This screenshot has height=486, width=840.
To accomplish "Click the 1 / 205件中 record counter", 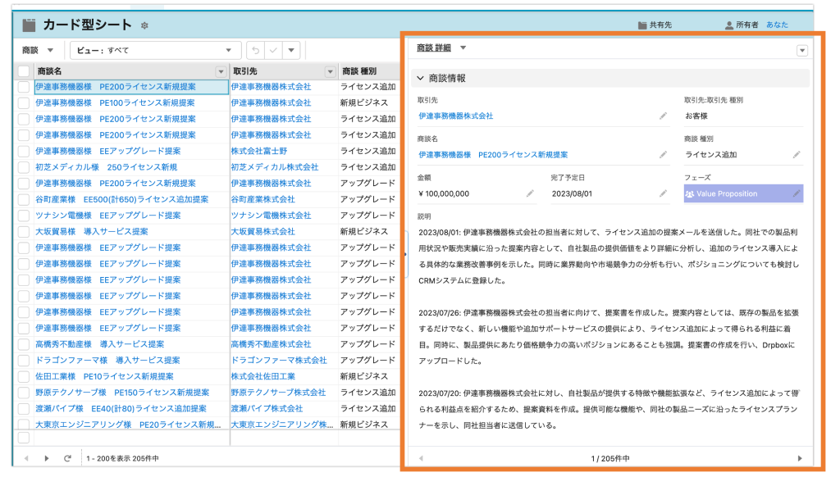I will pos(610,459).
